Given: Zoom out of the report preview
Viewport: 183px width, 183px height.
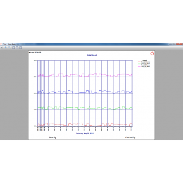Looking at the screenshot, I should 9,48.
